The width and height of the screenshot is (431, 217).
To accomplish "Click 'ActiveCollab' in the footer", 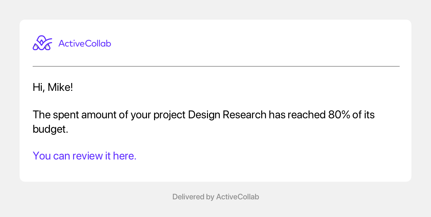I will [x=238, y=197].
